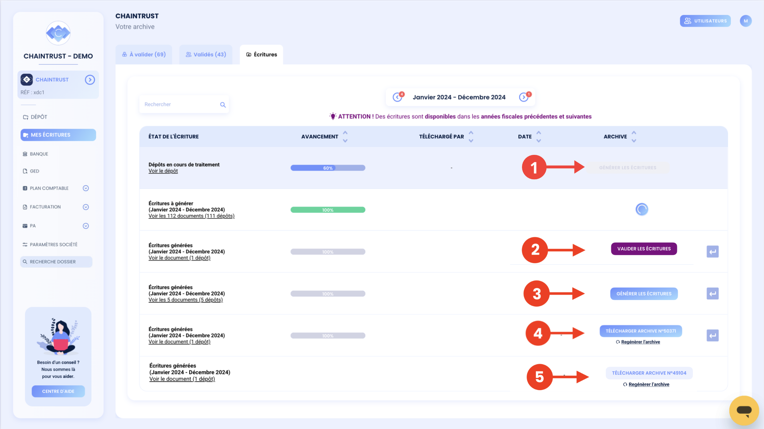Viewport: 764px width, 429px height.
Task: Open the PA menu item
Action: coord(29,226)
